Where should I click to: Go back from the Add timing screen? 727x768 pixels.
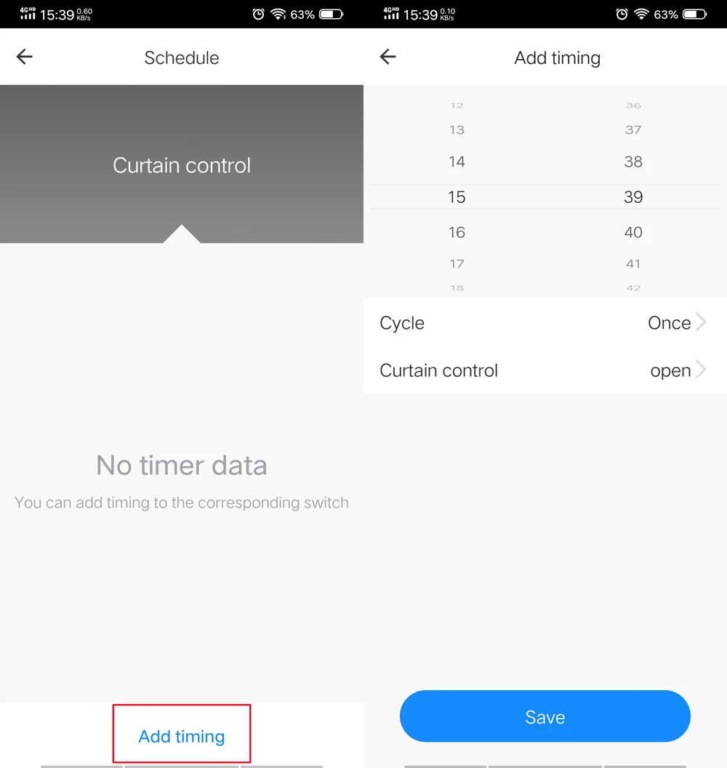(387, 57)
